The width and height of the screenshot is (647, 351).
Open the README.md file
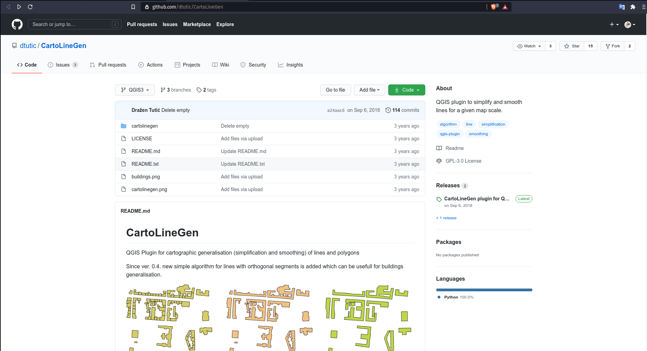coord(146,151)
